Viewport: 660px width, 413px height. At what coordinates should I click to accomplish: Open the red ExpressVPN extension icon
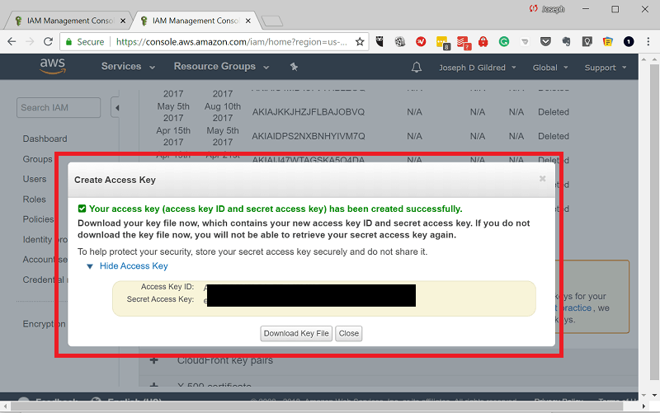[421, 41]
